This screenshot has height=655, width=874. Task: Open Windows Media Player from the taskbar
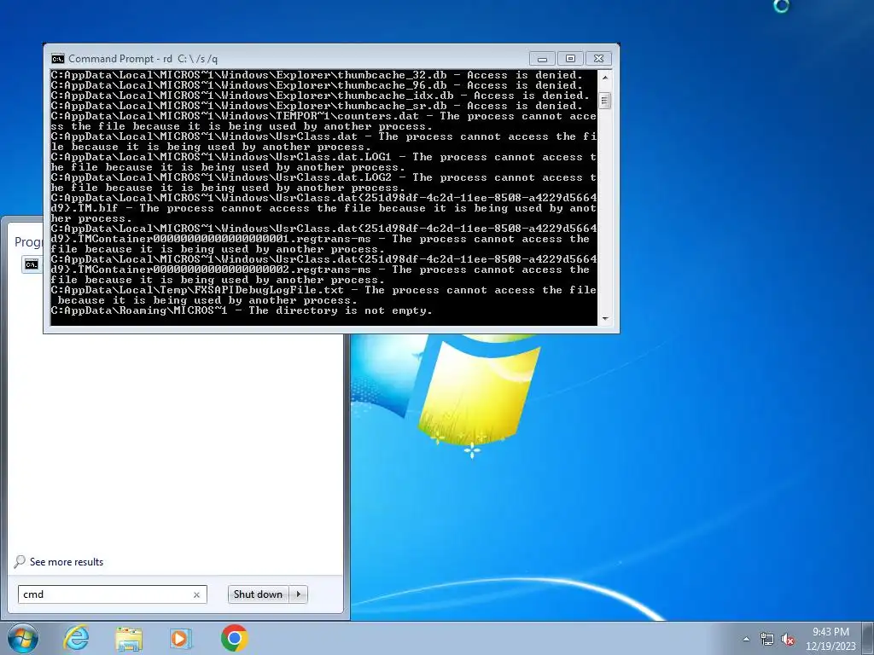181,638
